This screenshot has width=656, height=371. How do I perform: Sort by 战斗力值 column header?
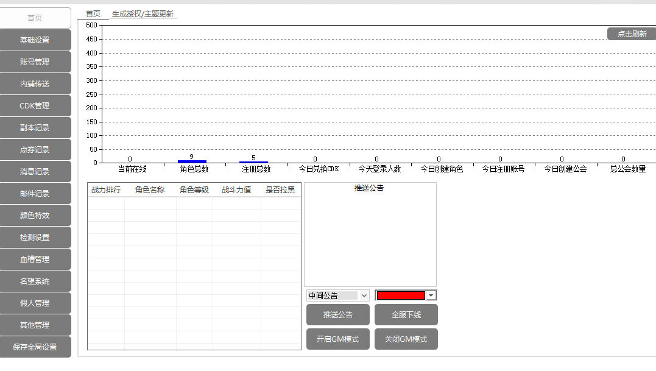(x=236, y=190)
